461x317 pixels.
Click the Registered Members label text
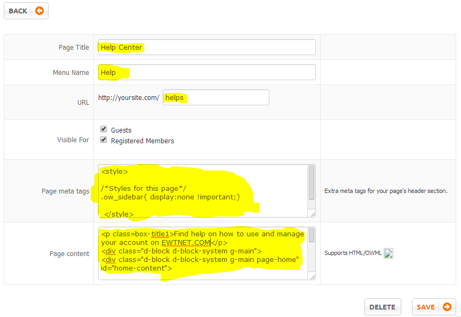(142, 141)
